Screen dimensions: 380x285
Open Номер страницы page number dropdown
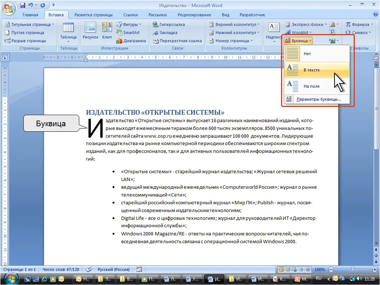231,41
